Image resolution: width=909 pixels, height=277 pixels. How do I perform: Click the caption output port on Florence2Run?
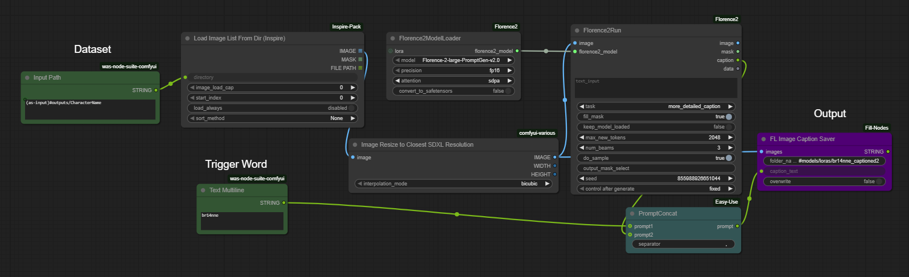click(738, 60)
